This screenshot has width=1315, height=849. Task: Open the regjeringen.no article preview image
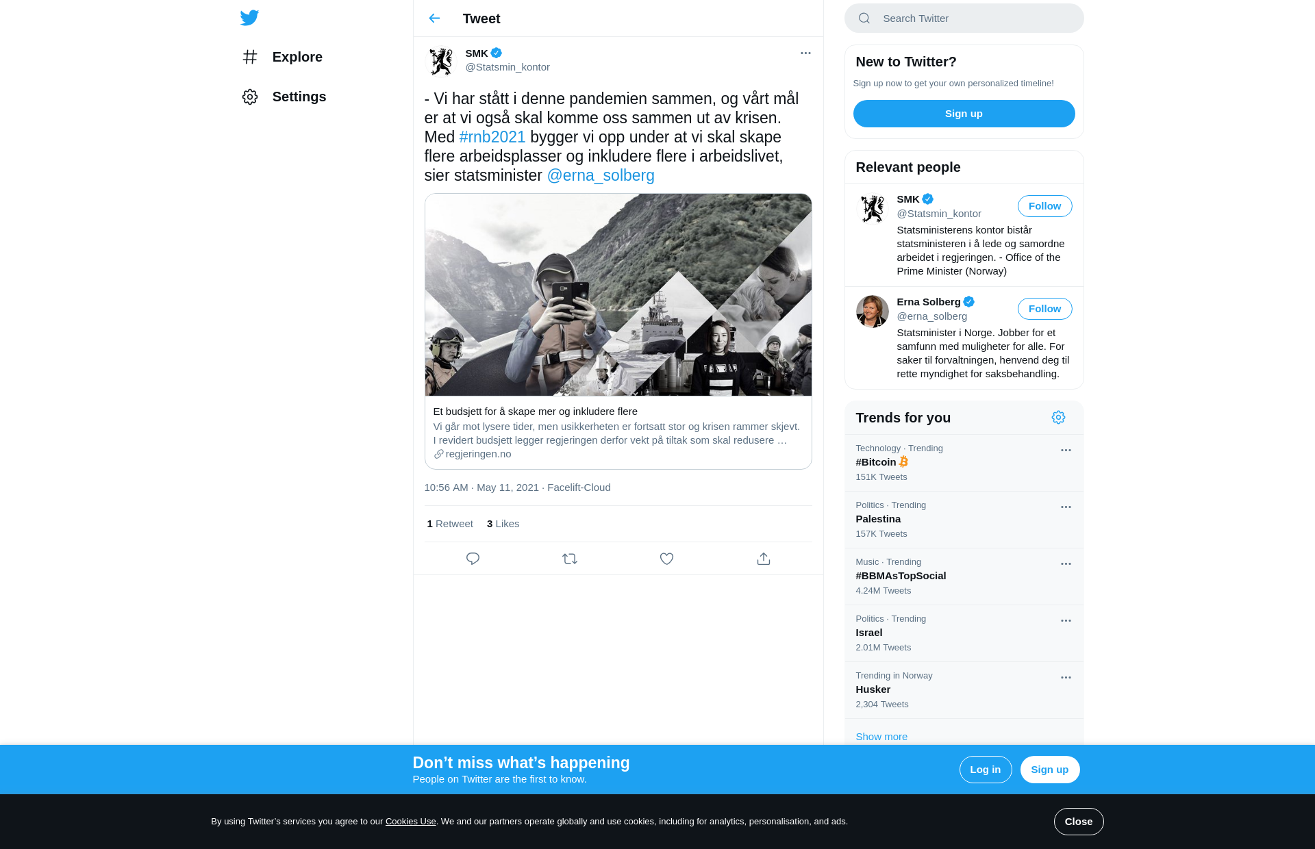coord(618,294)
